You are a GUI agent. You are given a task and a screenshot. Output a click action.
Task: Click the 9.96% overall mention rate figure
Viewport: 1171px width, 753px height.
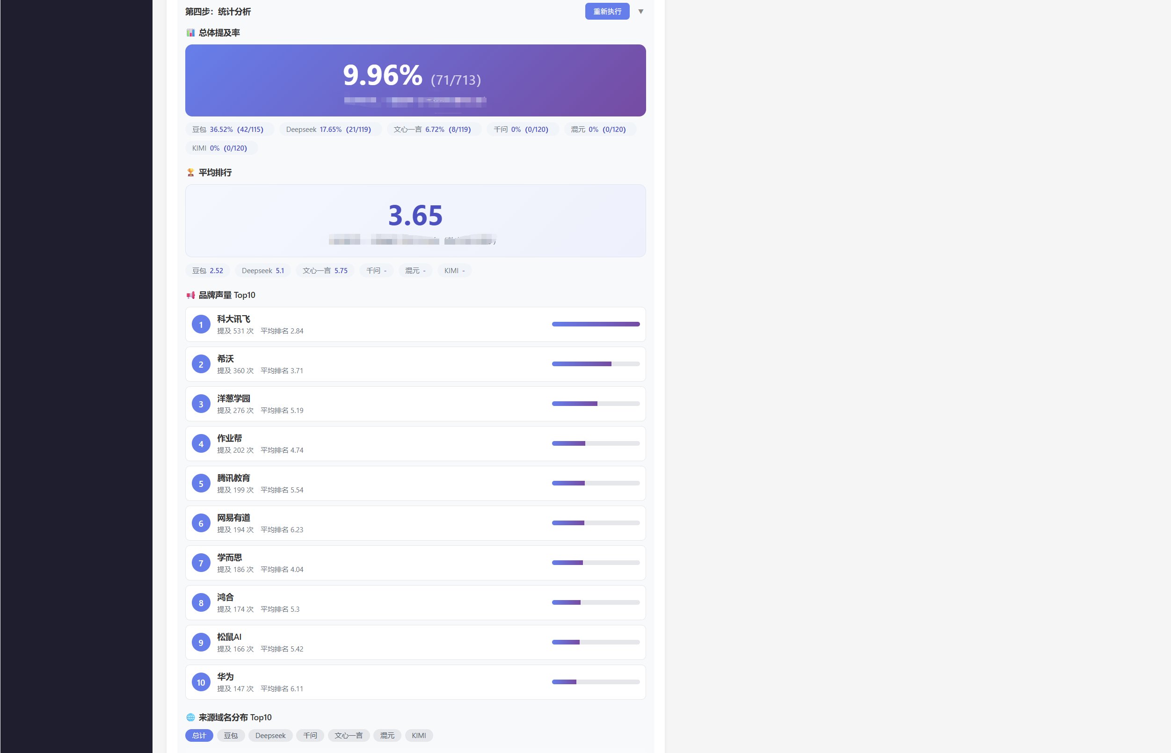[x=383, y=75]
